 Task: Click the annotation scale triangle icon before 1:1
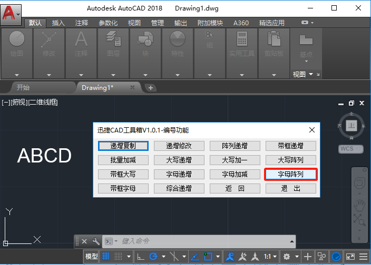(255, 257)
